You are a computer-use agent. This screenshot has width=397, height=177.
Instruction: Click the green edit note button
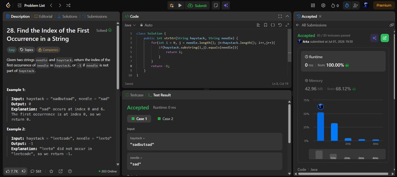coord(385,38)
